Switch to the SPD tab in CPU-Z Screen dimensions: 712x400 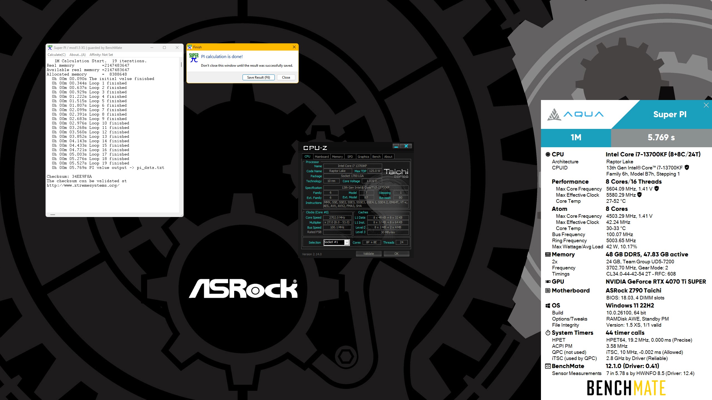click(350, 157)
